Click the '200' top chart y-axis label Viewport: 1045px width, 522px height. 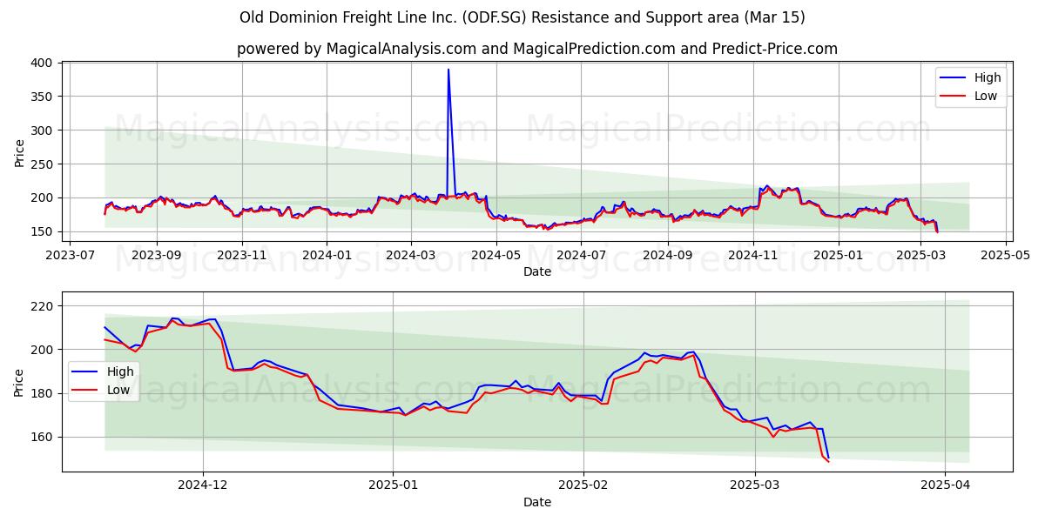click(x=44, y=197)
